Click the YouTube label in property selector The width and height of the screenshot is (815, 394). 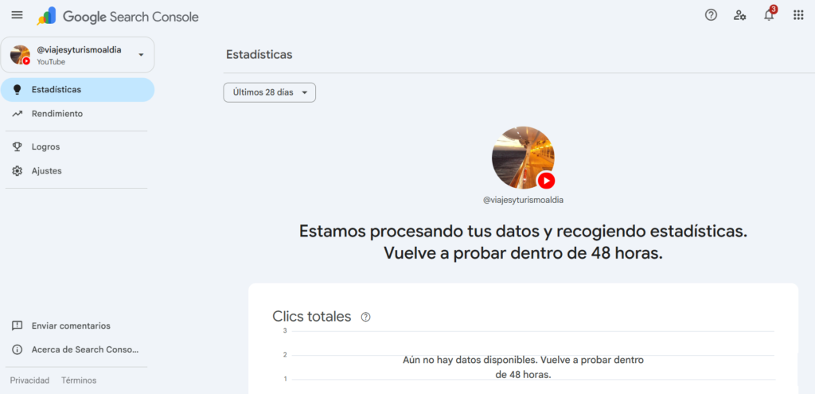tap(51, 62)
